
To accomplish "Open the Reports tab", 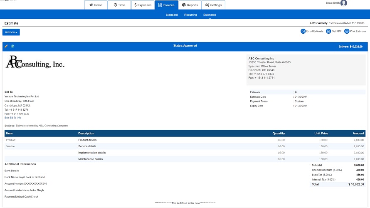I will (x=190, y=5).
